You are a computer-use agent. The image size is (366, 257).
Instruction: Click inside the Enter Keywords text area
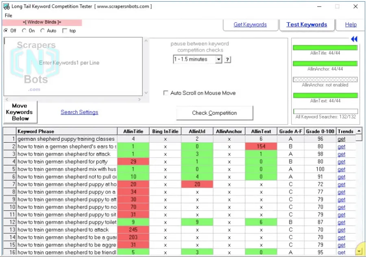pyautogui.click(x=73, y=67)
